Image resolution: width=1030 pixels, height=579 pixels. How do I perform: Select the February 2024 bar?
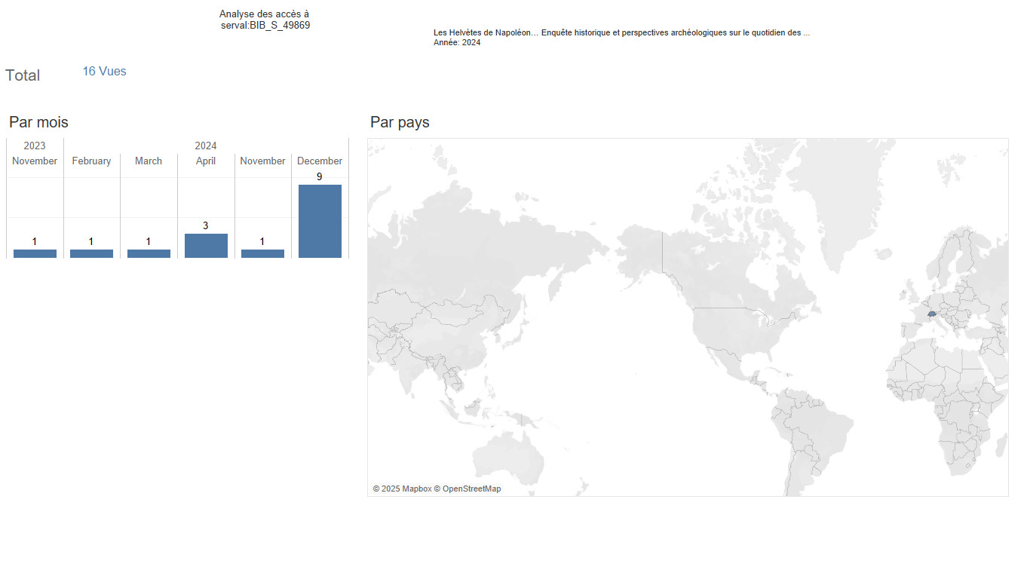(x=91, y=253)
